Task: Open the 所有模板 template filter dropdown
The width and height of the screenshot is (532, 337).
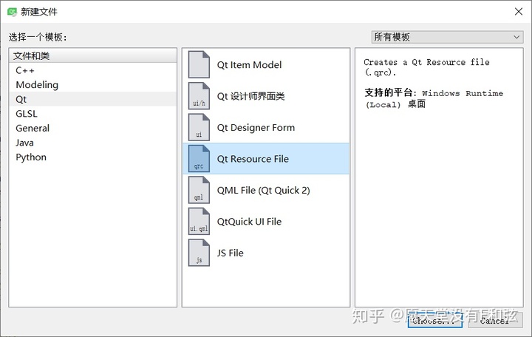Action: click(447, 37)
